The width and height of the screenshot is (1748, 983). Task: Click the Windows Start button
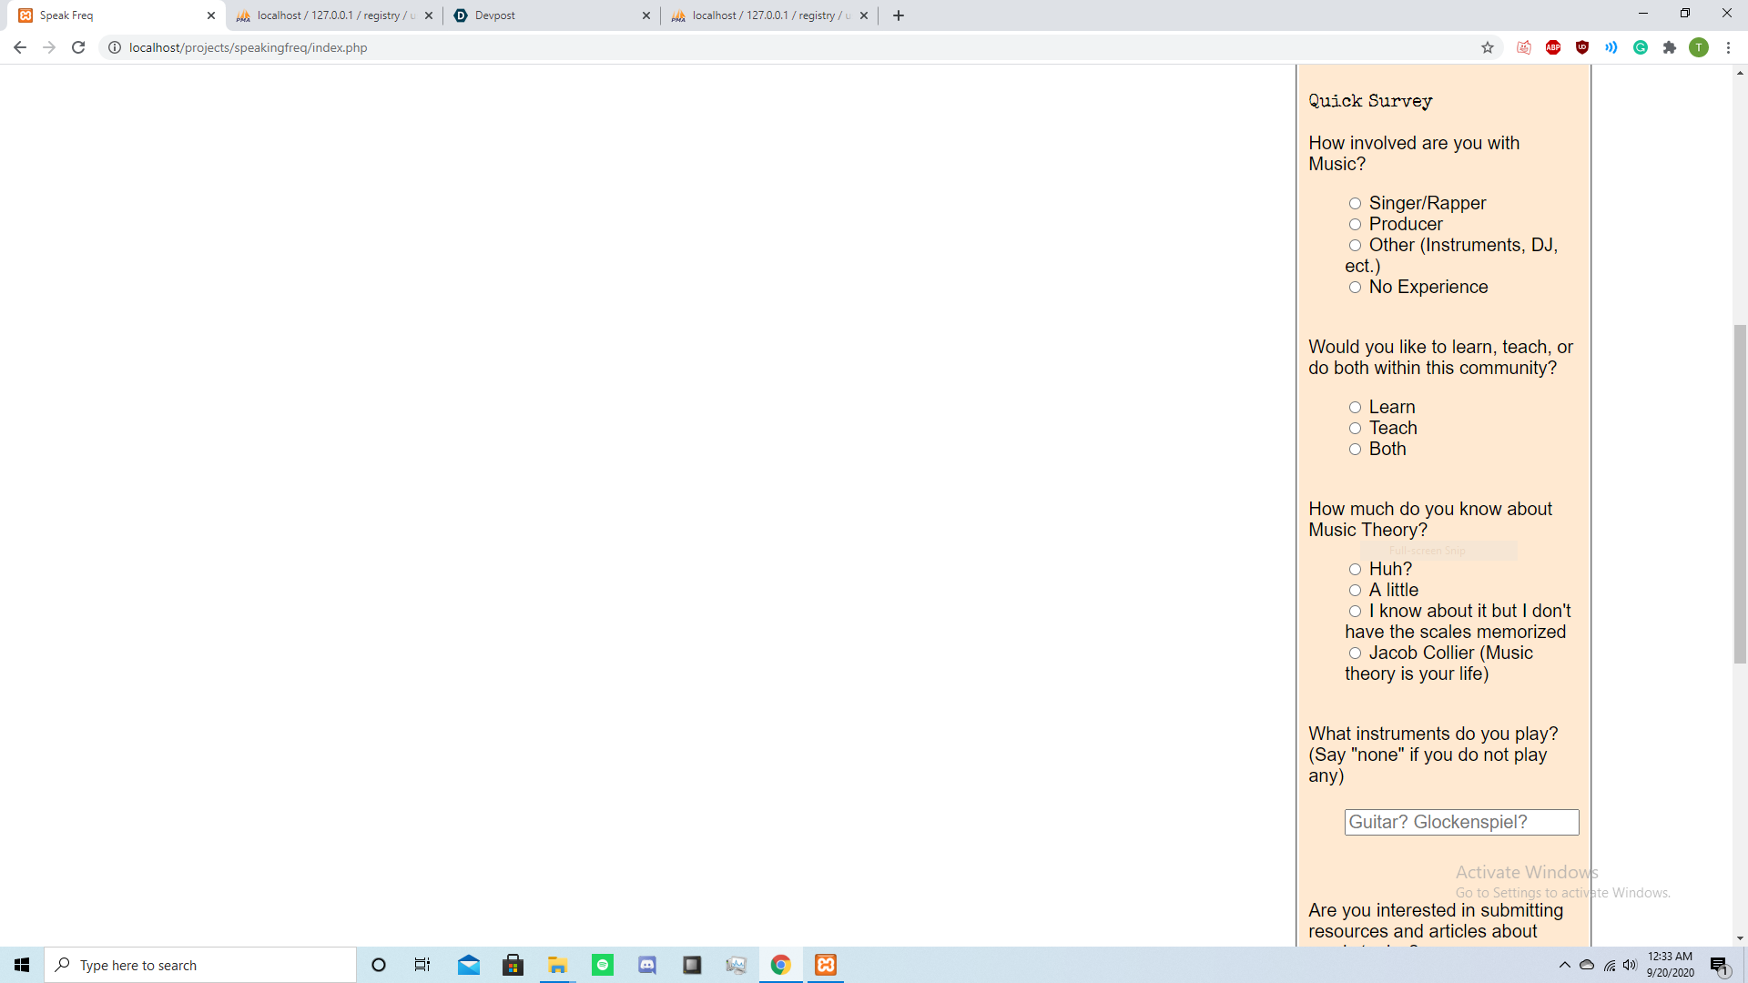22,965
